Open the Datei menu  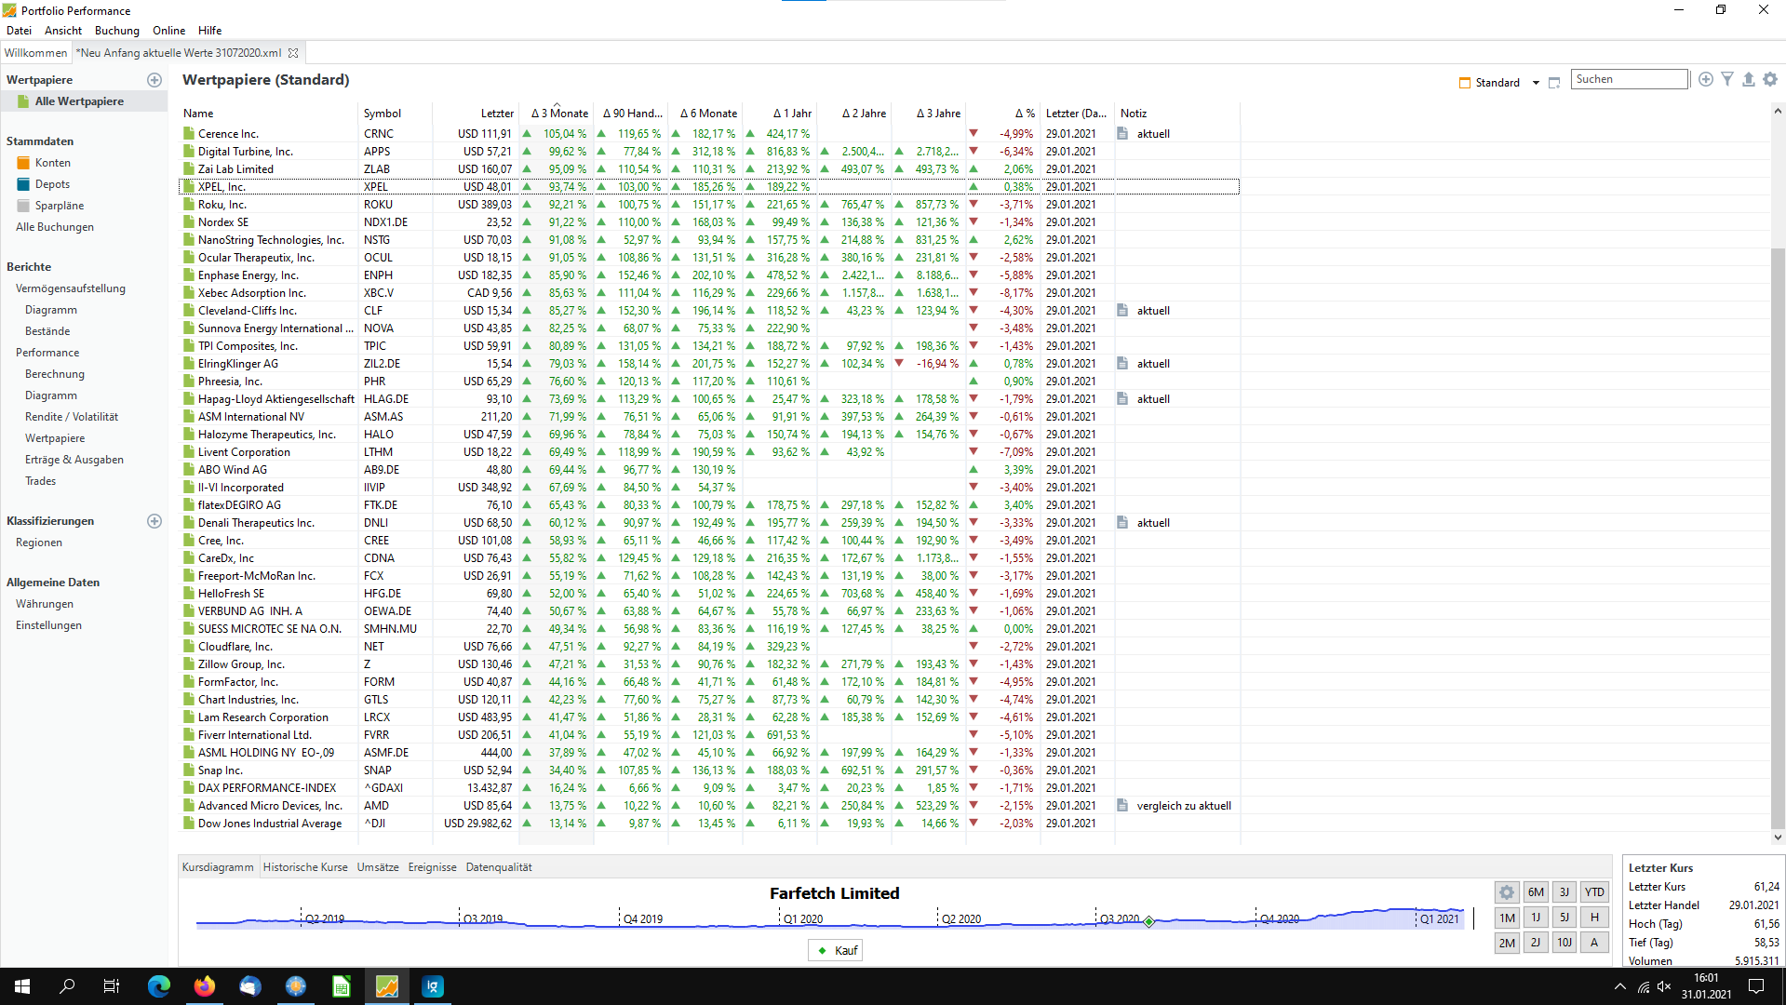click(19, 31)
